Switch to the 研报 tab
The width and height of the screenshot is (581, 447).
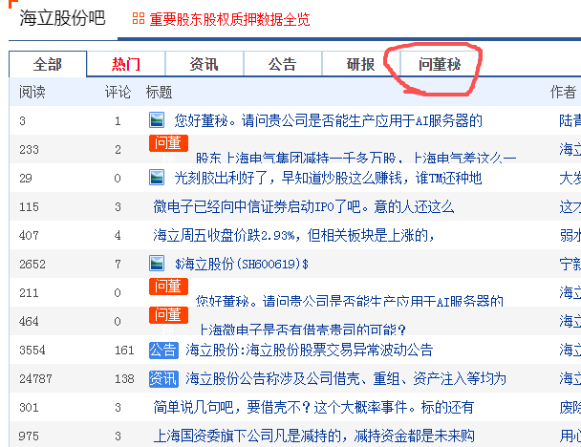point(361,64)
